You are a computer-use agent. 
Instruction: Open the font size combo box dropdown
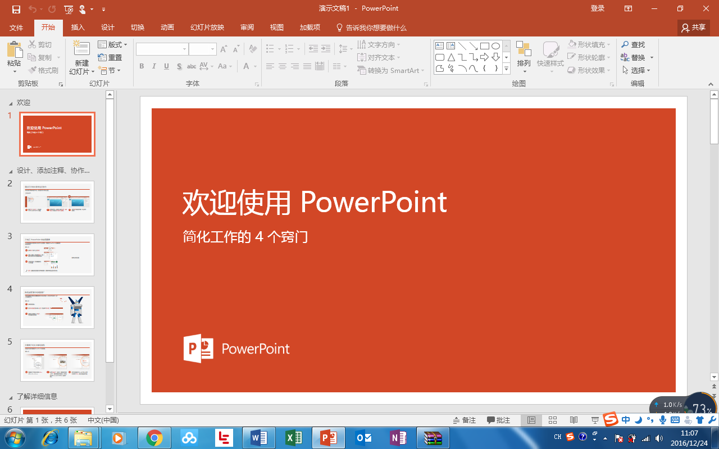213,49
